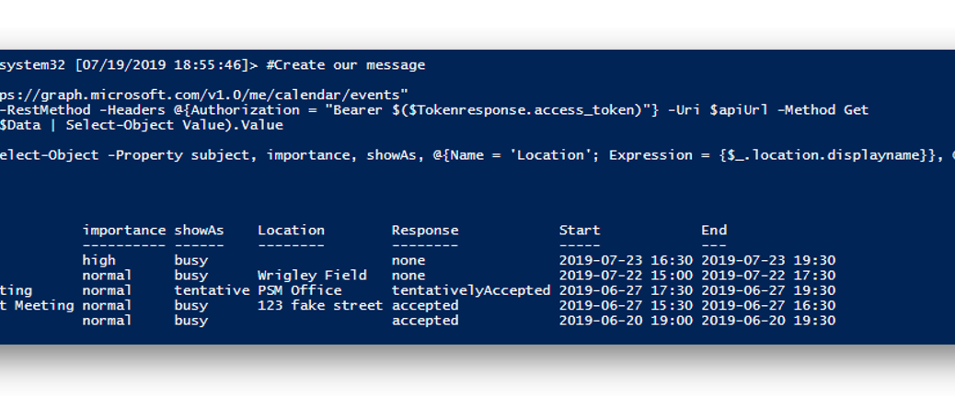
Task: Click start time 2019-07-23 16:30
Action: point(627,260)
